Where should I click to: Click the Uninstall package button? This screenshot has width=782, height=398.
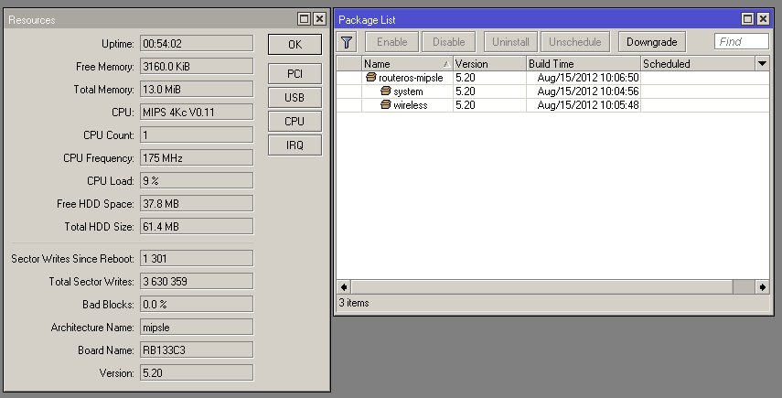pyautogui.click(x=510, y=42)
